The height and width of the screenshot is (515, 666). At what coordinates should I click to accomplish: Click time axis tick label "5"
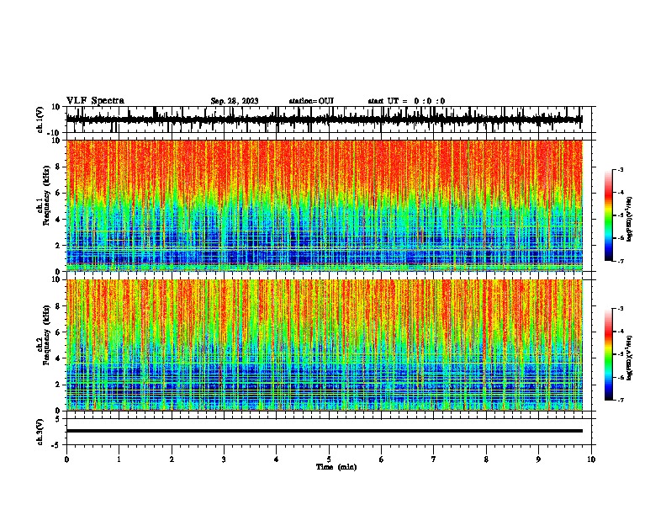[x=329, y=459]
